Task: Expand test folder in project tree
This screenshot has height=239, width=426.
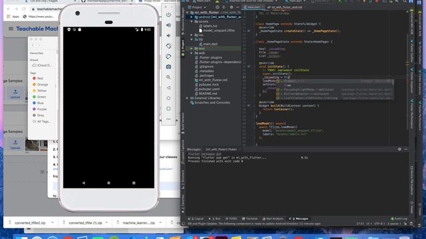Action: (x=192, y=48)
